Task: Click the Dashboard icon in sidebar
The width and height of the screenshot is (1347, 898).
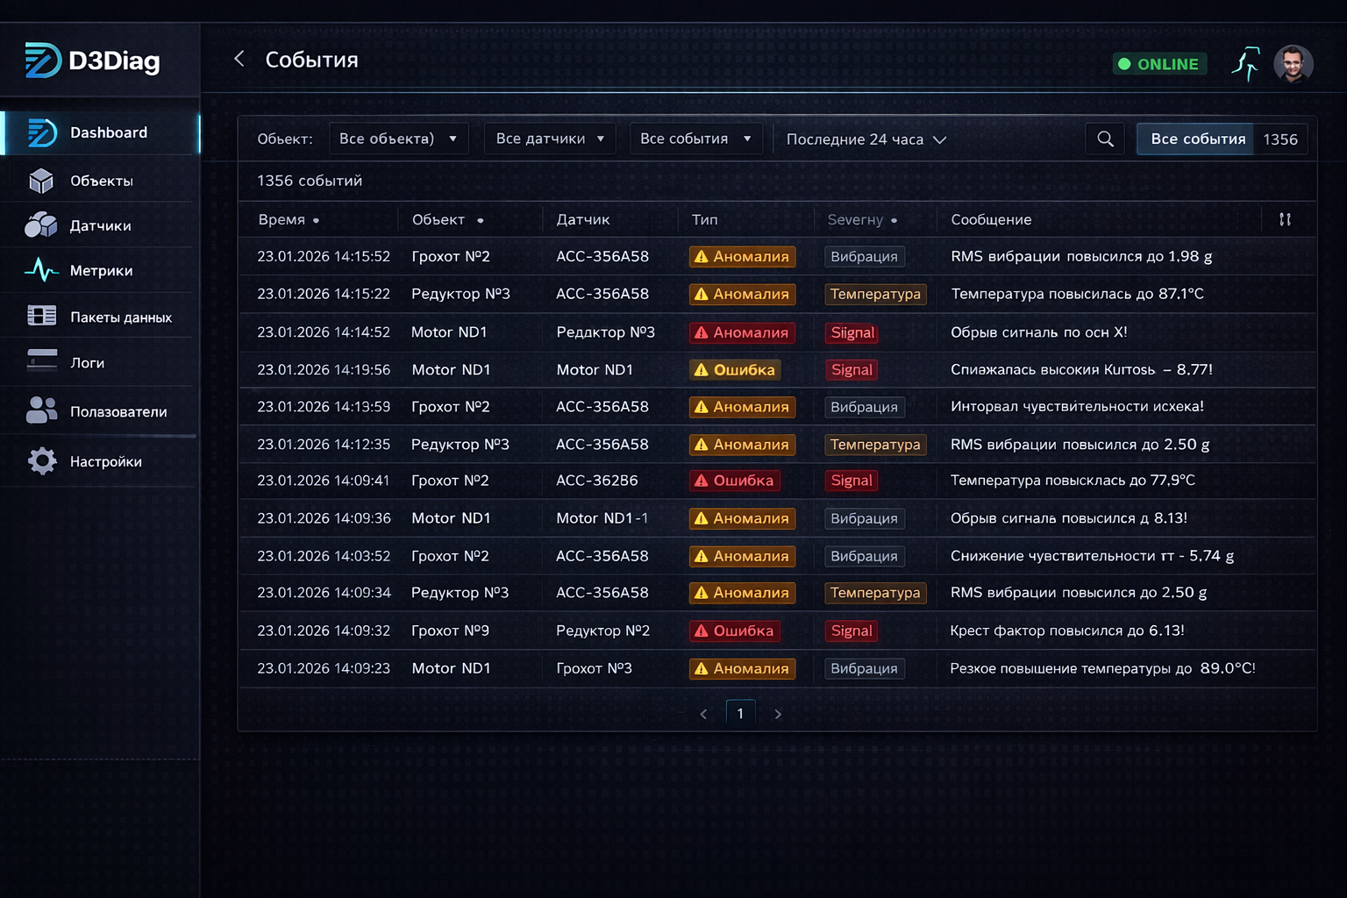Action: 42,132
